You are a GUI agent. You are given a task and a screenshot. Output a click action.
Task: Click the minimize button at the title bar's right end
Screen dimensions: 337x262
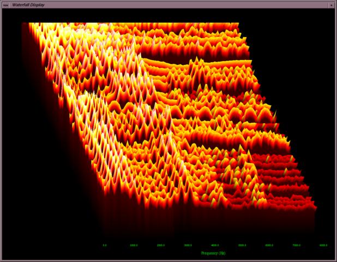[x=331, y=4]
